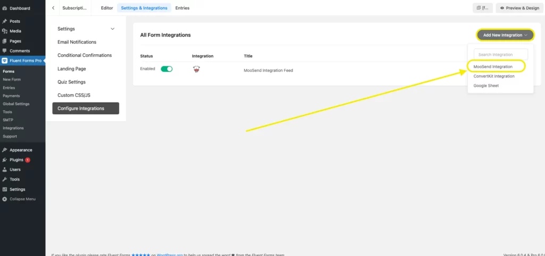This screenshot has width=545, height=256.
Task: Switch to the Entries tab
Action: point(183,8)
